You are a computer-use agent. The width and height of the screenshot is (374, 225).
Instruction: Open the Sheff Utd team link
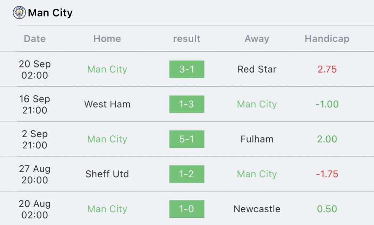[x=107, y=174]
